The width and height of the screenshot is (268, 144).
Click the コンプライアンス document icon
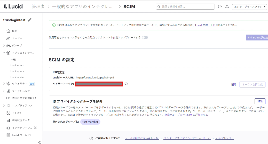(8, 106)
